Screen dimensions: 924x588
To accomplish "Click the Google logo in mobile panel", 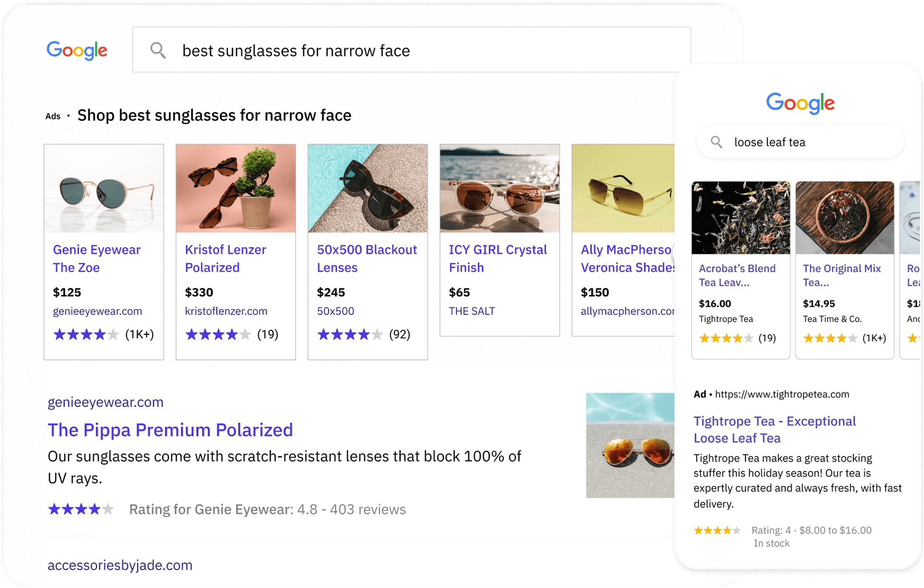I will (800, 103).
